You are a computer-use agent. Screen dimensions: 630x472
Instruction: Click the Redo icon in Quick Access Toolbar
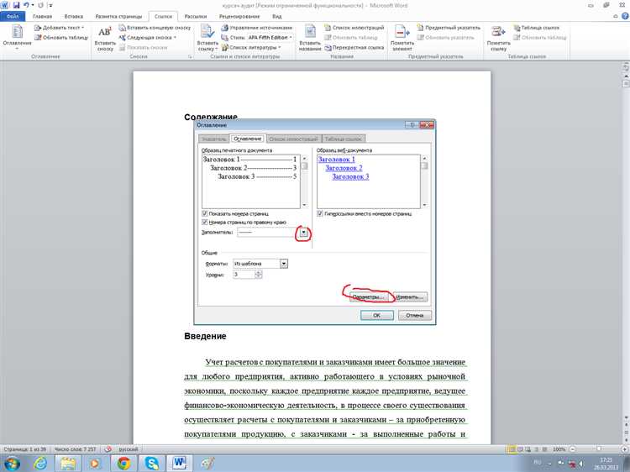40,6
